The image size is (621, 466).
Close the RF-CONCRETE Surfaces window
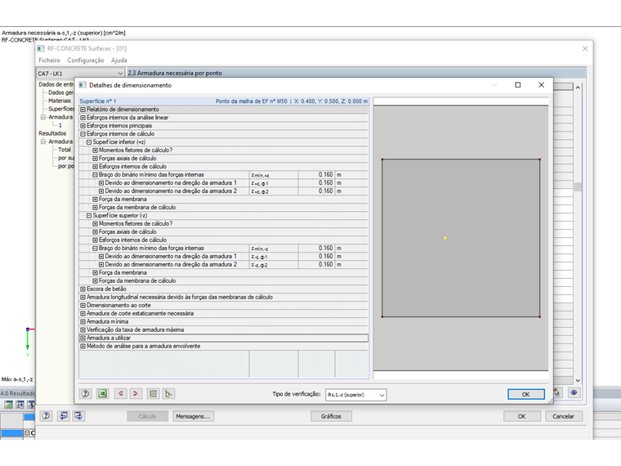point(585,48)
